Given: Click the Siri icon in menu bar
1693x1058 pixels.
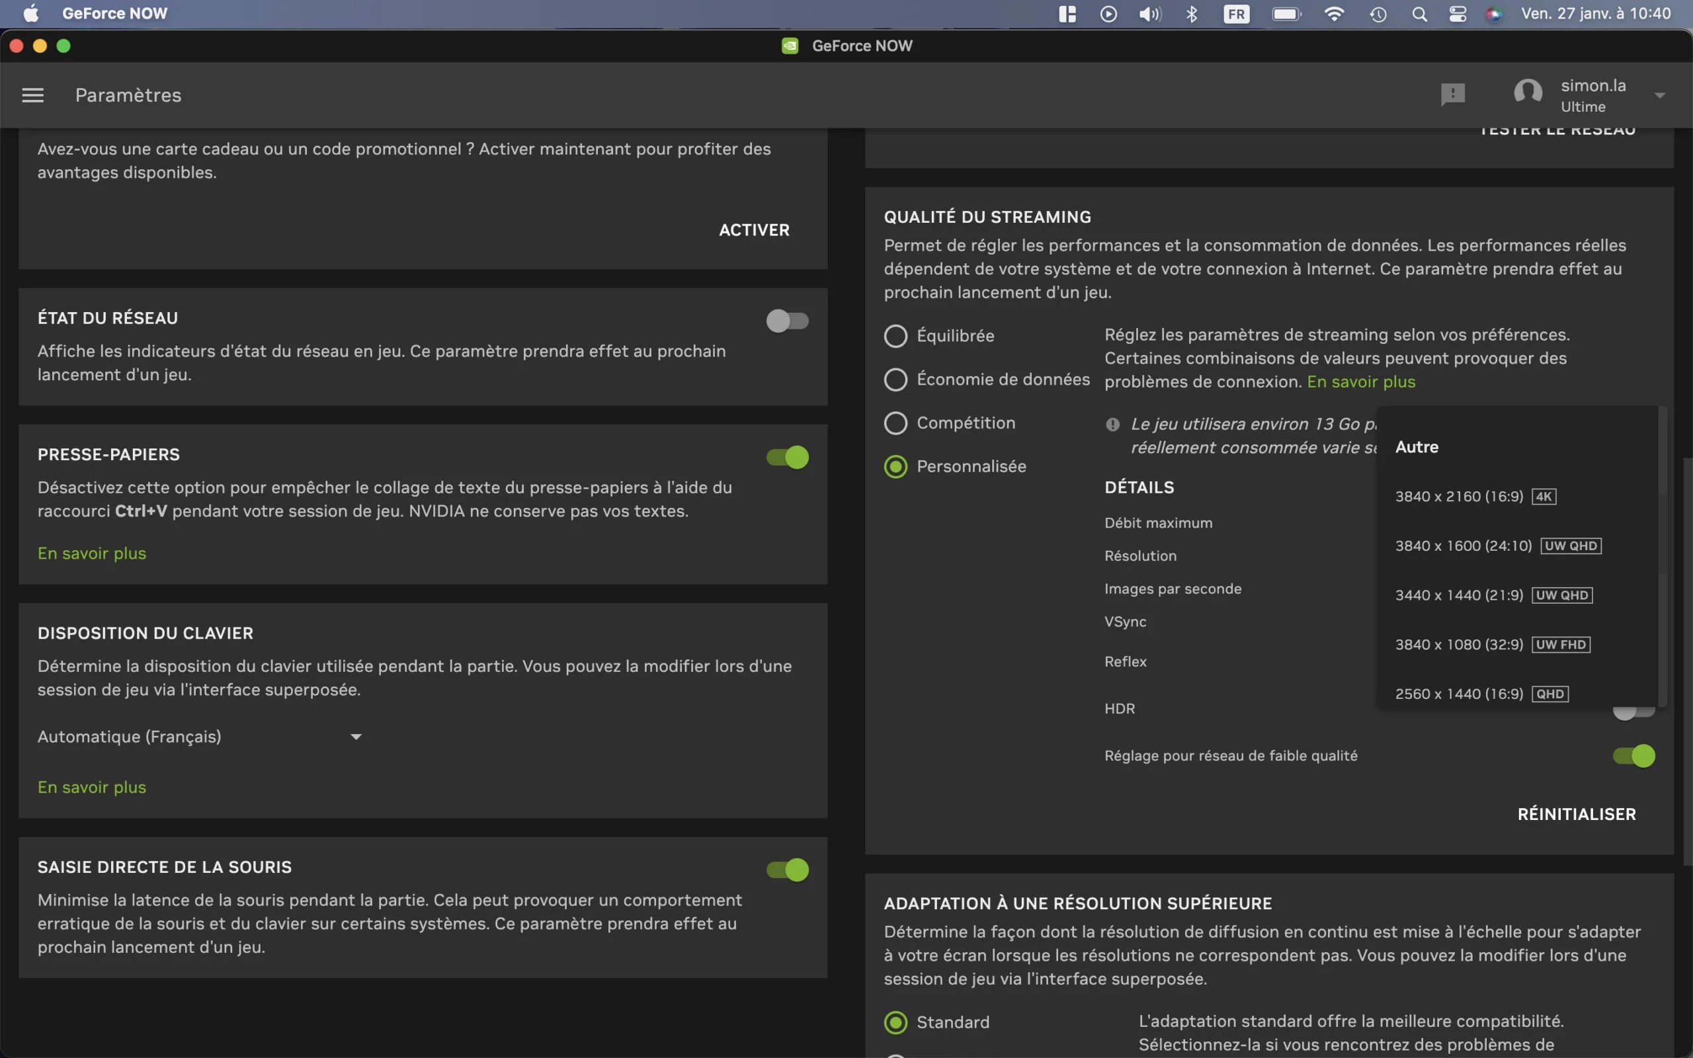Looking at the screenshot, I should pyautogui.click(x=1494, y=13).
